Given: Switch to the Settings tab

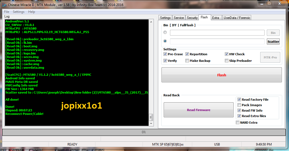Looking at the screenshot, I should [x=165, y=18].
